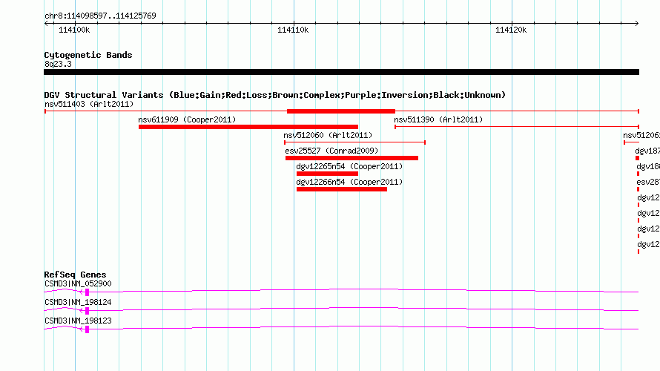Select the 8q23.3 band label
The image size is (660, 371).
coord(58,64)
